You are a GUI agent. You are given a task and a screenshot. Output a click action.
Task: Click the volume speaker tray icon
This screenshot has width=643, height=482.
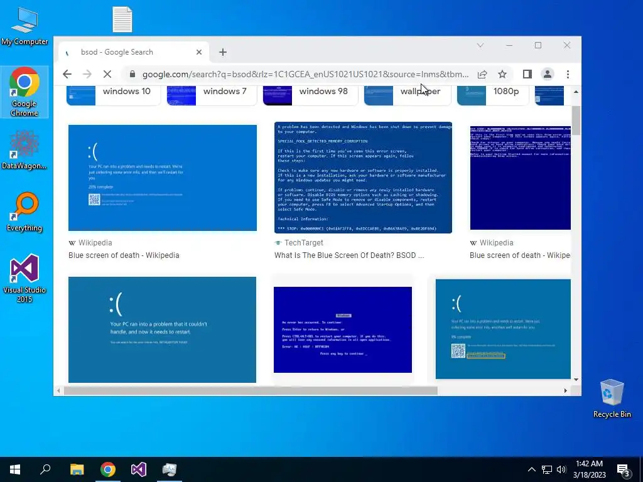[x=561, y=469]
